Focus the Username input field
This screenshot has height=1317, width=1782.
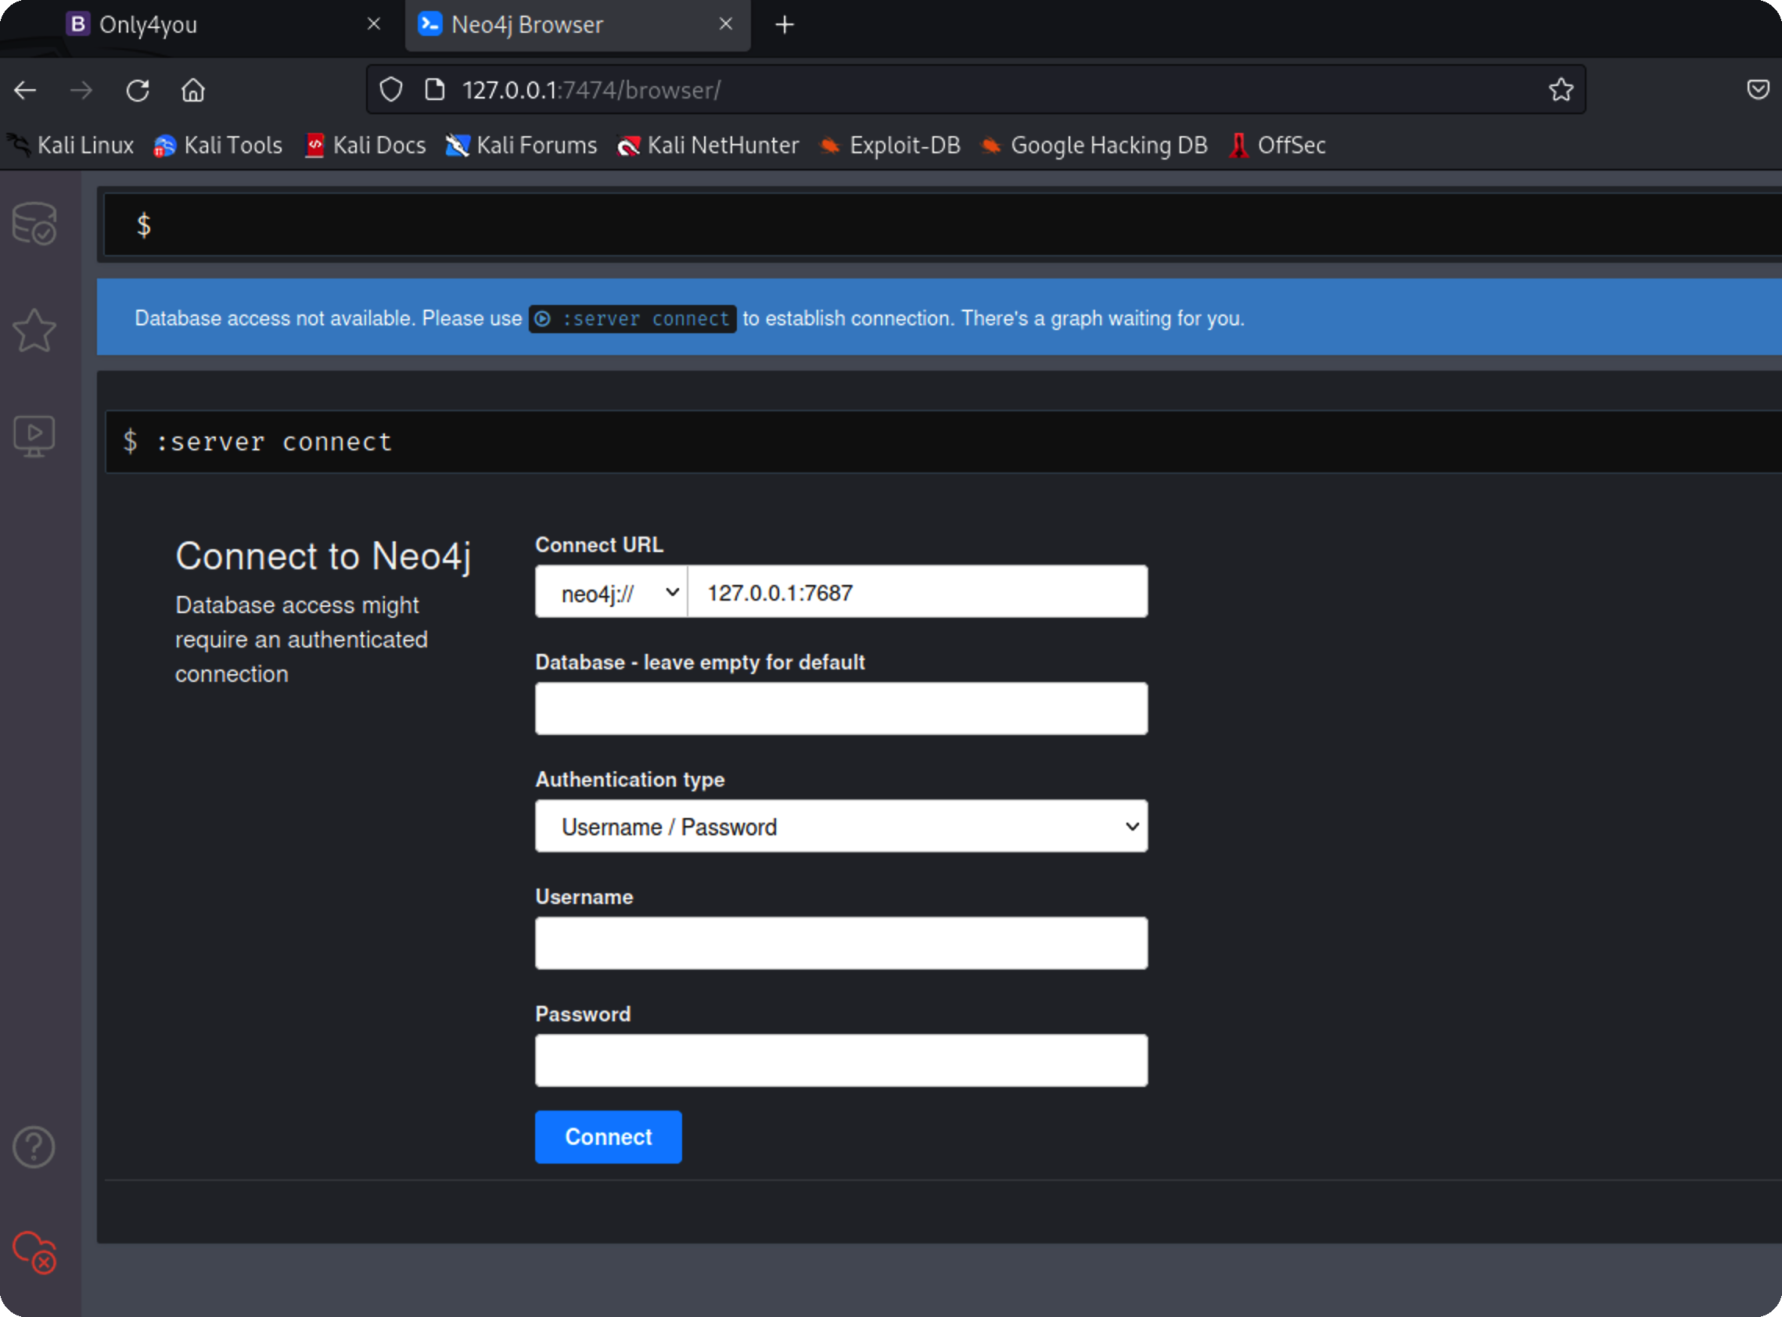841,944
